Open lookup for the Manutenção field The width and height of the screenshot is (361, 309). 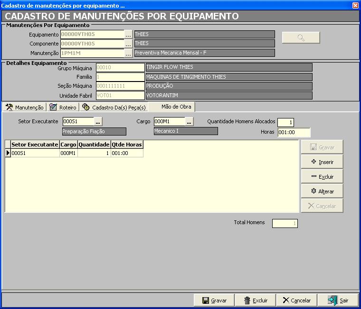[128, 54]
